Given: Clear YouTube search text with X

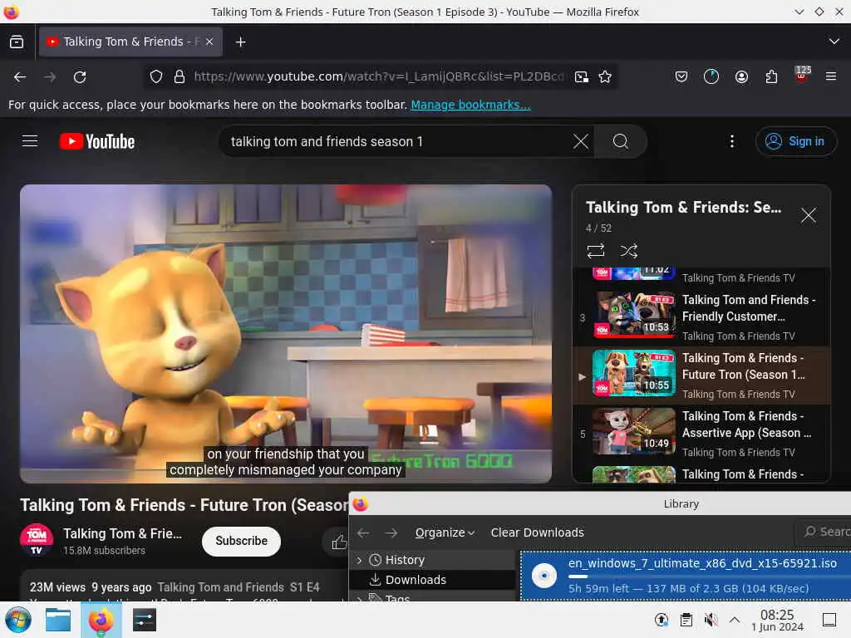Looking at the screenshot, I should pyautogui.click(x=580, y=141).
